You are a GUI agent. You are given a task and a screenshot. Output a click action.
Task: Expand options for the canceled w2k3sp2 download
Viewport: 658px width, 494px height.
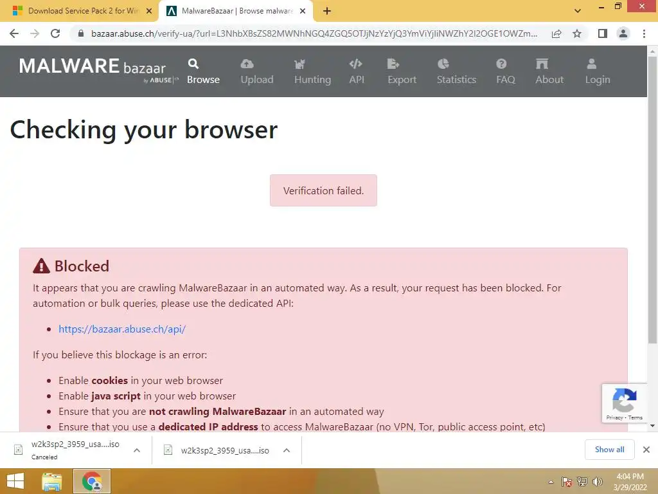pos(136,450)
